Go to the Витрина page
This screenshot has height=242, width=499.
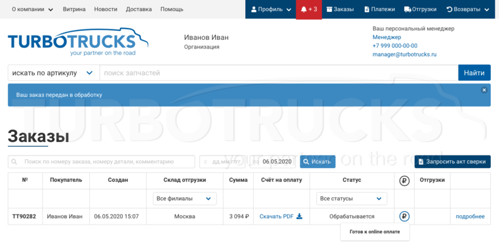pyautogui.click(x=74, y=9)
